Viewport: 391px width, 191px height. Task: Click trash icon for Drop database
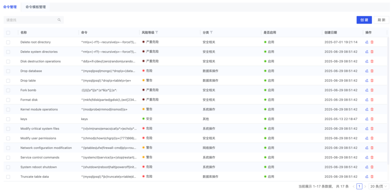click(372, 71)
